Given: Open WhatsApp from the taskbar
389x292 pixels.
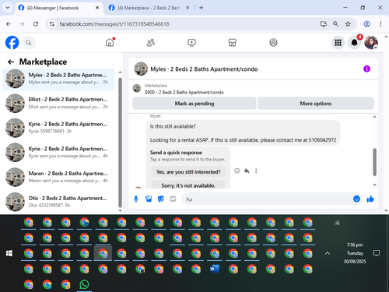Looking at the screenshot, I should [x=84, y=284].
